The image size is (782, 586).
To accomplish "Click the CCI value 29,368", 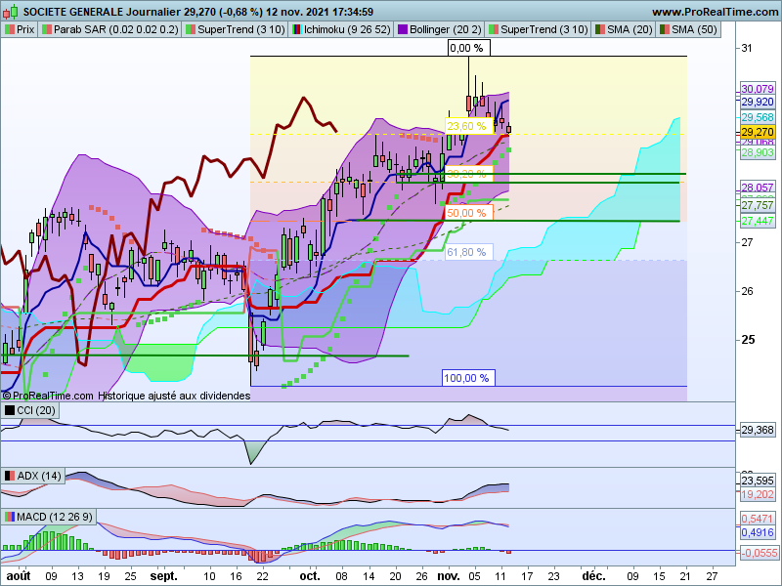I will pyautogui.click(x=757, y=430).
